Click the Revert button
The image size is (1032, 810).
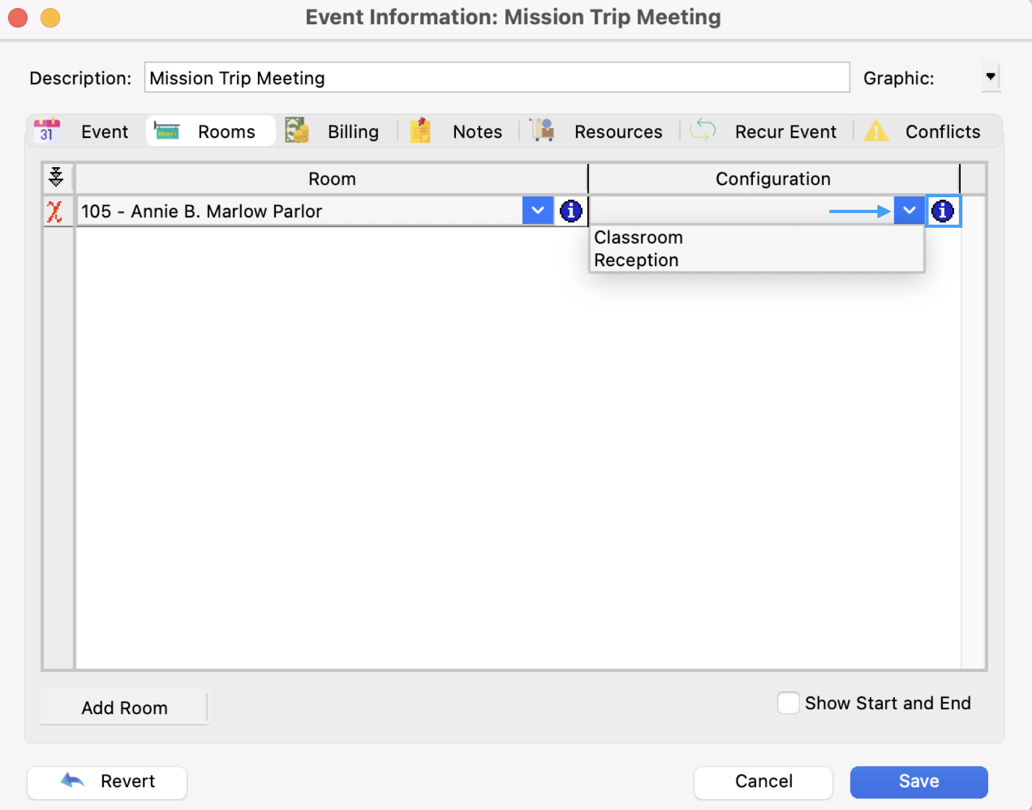(107, 782)
